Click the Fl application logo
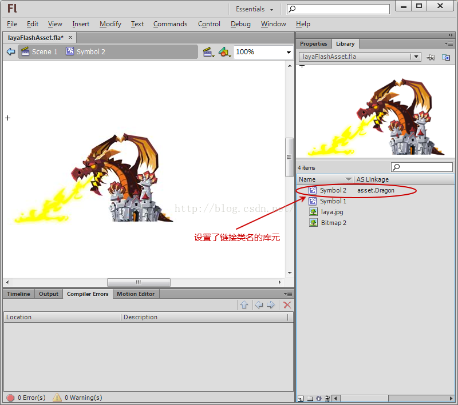This screenshot has width=458, height=405. tap(12, 9)
